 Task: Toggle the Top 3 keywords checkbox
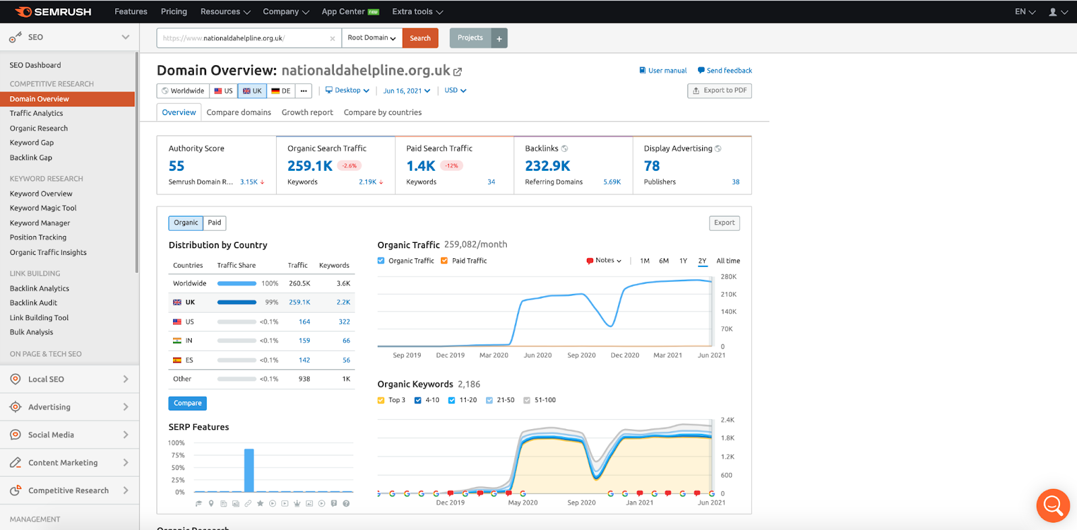click(381, 400)
